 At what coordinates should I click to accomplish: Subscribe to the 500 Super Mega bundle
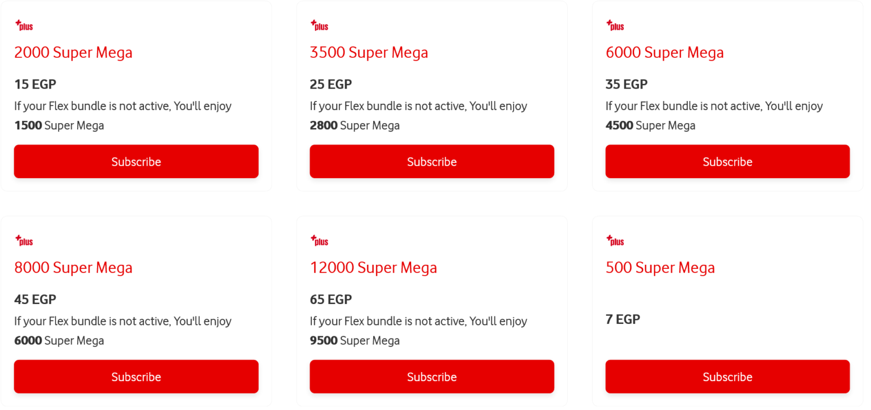click(727, 376)
